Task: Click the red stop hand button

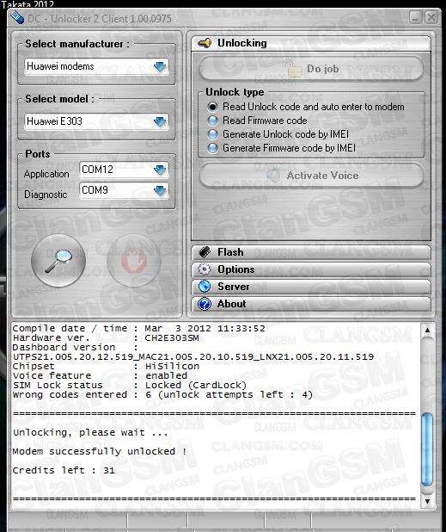Action: point(134,261)
